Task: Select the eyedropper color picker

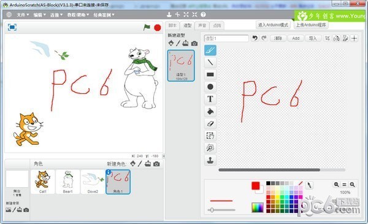Action: (x=309, y=185)
